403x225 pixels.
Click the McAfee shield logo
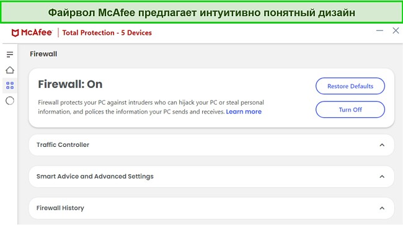tap(15, 33)
